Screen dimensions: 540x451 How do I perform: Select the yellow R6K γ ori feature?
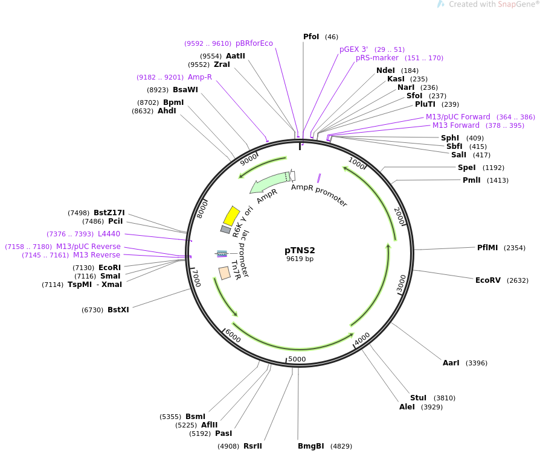tap(231, 215)
